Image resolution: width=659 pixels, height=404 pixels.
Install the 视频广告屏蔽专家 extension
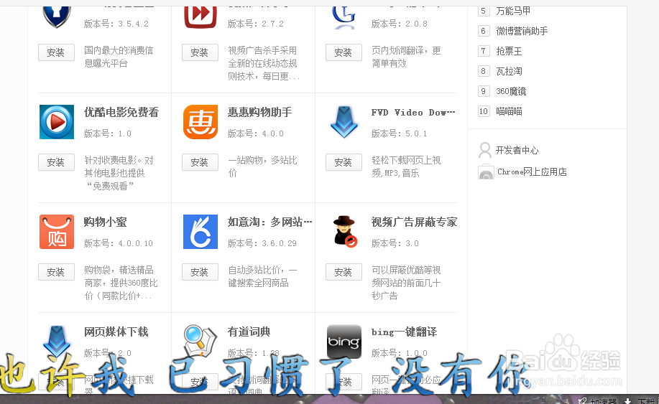tap(344, 272)
